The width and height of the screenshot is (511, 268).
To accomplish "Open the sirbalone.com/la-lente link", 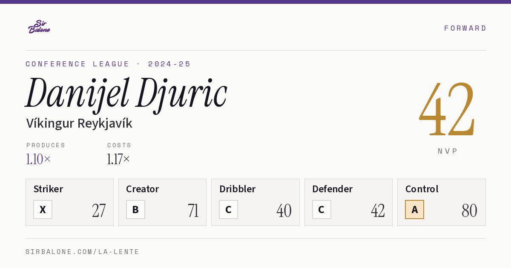I will 83,252.
